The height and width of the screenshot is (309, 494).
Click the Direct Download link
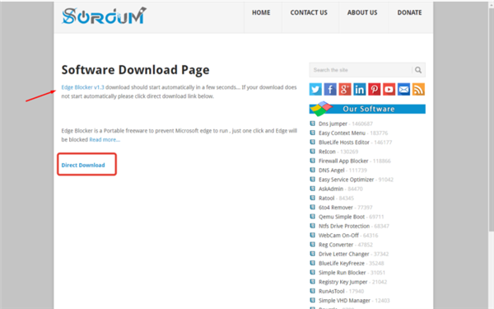[x=83, y=166]
